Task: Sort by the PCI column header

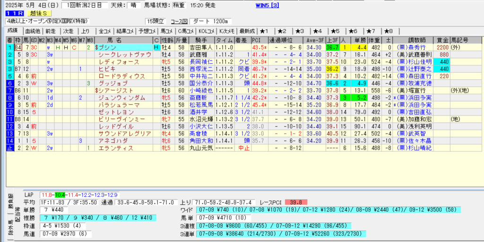Action: click(259, 40)
